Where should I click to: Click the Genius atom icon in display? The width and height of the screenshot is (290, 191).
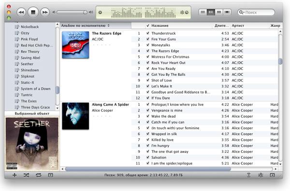click(182, 13)
